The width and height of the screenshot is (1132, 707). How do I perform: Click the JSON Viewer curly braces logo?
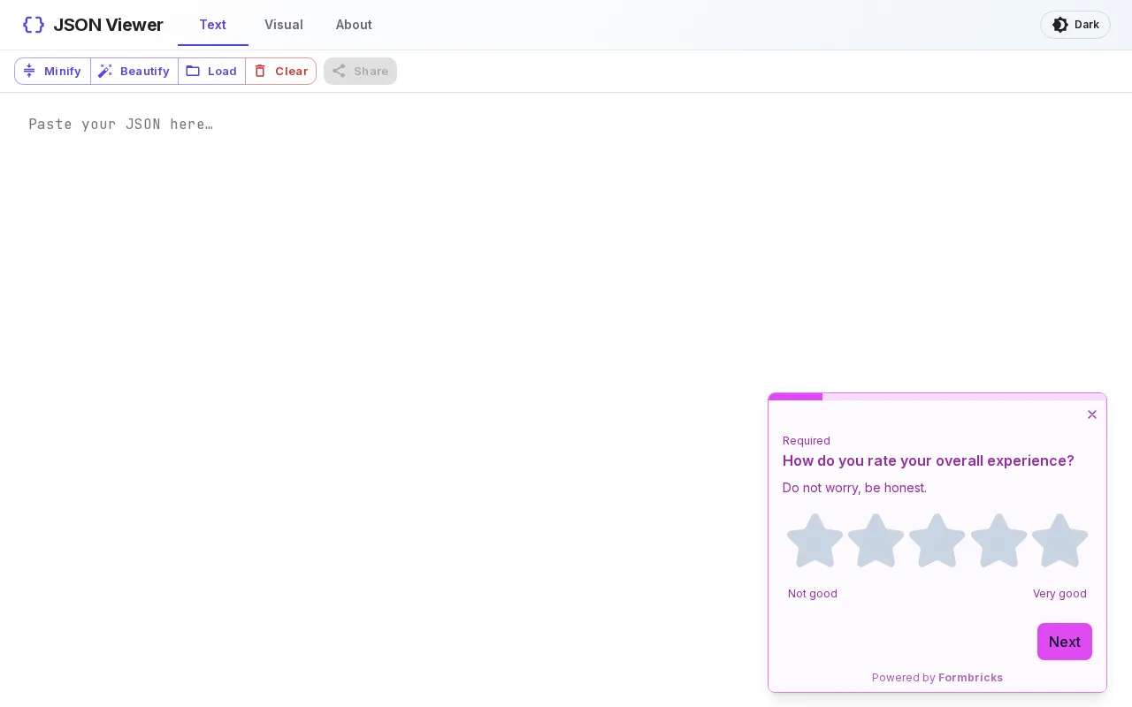click(x=34, y=25)
